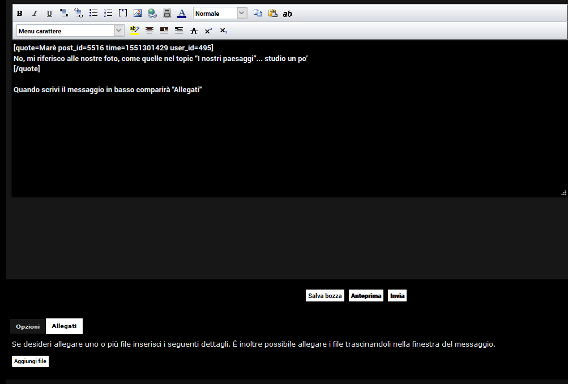Switch to the Opzioni tab
568x384 pixels.
[x=27, y=326]
